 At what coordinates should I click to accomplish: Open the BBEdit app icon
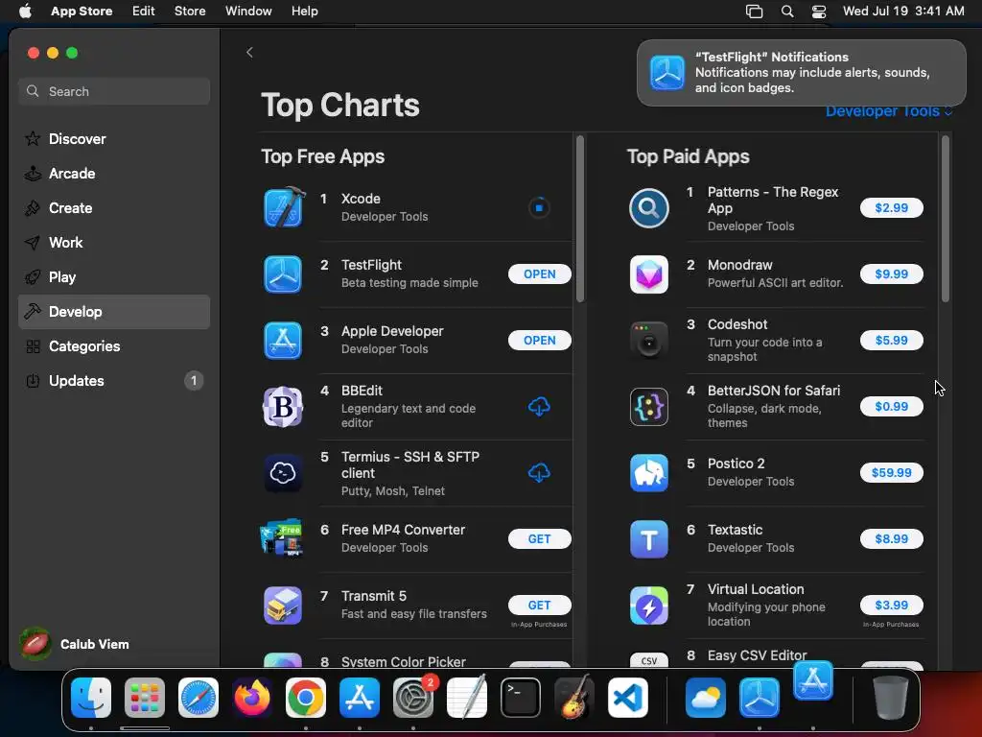point(283,407)
